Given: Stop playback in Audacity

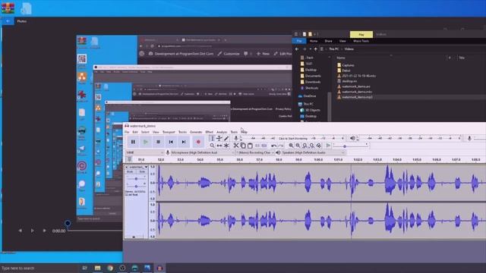Looking at the screenshot, I should pos(159,142).
